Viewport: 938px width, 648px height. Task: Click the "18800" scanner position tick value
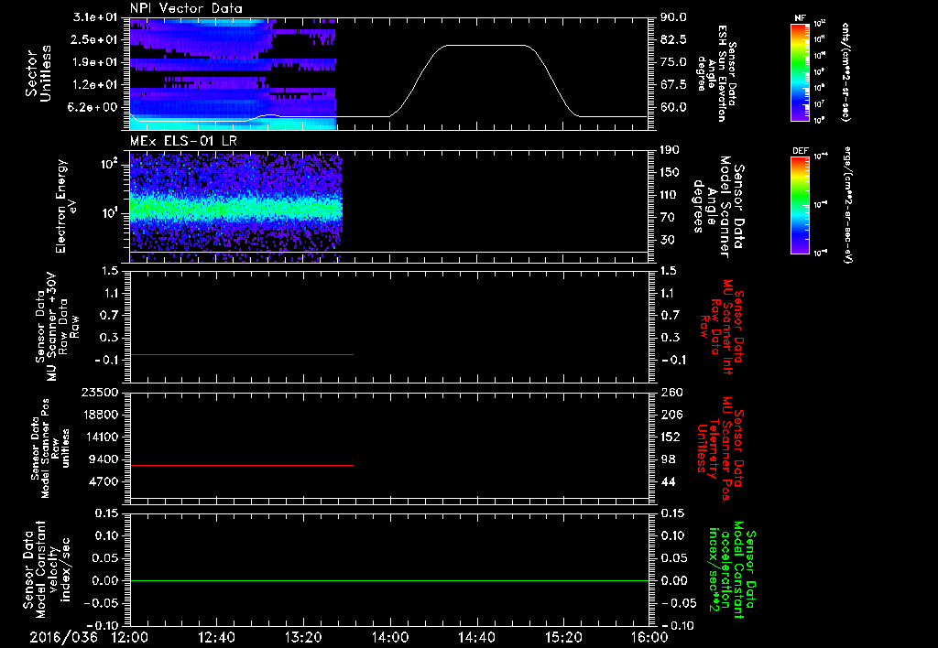click(x=101, y=415)
